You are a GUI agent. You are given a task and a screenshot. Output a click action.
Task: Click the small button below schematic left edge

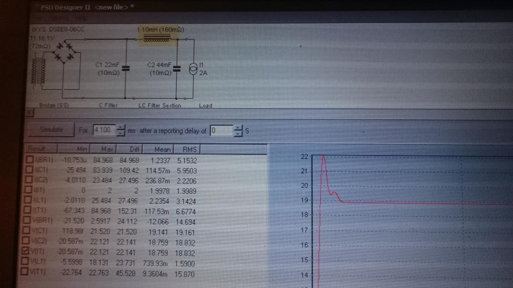click(29, 113)
